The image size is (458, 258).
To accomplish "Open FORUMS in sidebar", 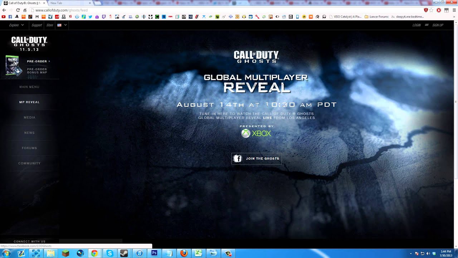I will click(29, 148).
